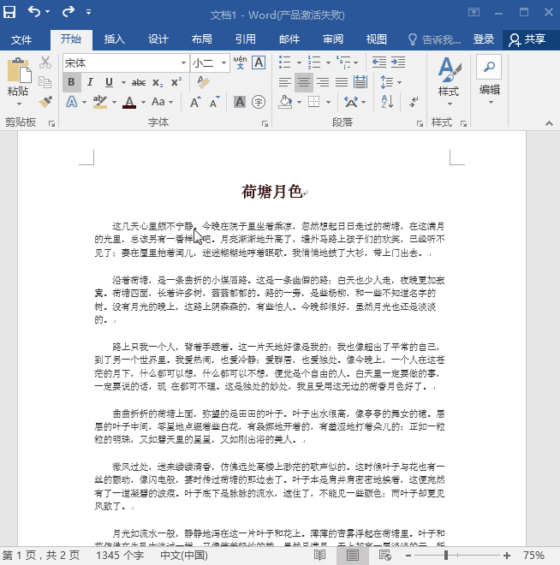The height and width of the screenshot is (565, 560).
Task: Open the font name dropdown (宋体)
Action: 183,63
